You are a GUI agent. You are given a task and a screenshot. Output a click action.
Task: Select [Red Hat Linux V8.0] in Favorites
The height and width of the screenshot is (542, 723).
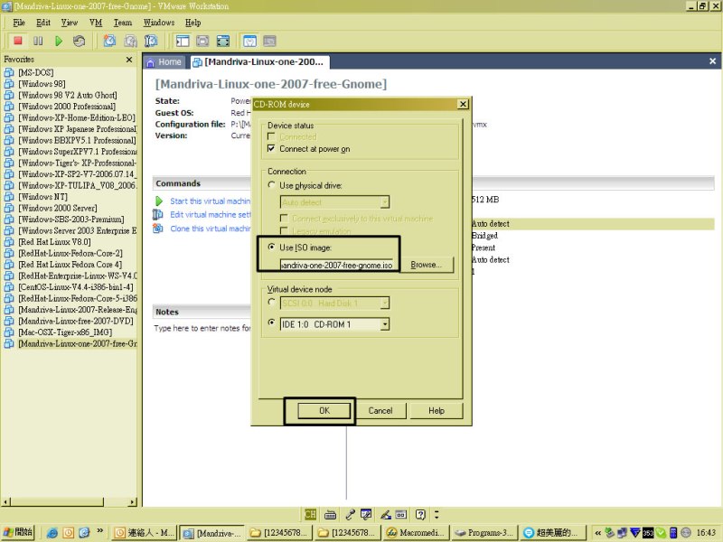point(54,242)
